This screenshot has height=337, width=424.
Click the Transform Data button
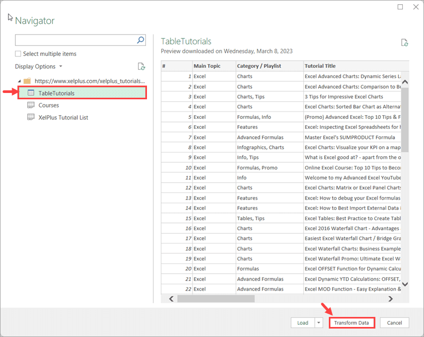pos(352,323)
